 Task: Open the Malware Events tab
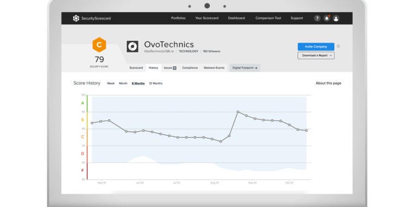point(214,68)
